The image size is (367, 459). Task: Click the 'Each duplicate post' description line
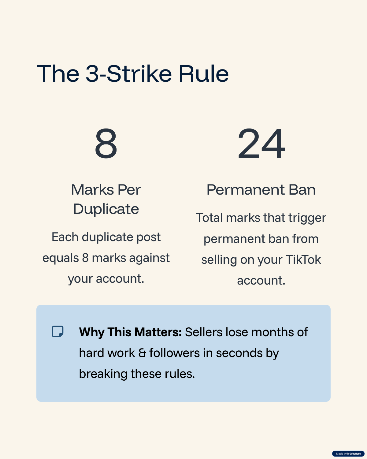click(106, 237)
